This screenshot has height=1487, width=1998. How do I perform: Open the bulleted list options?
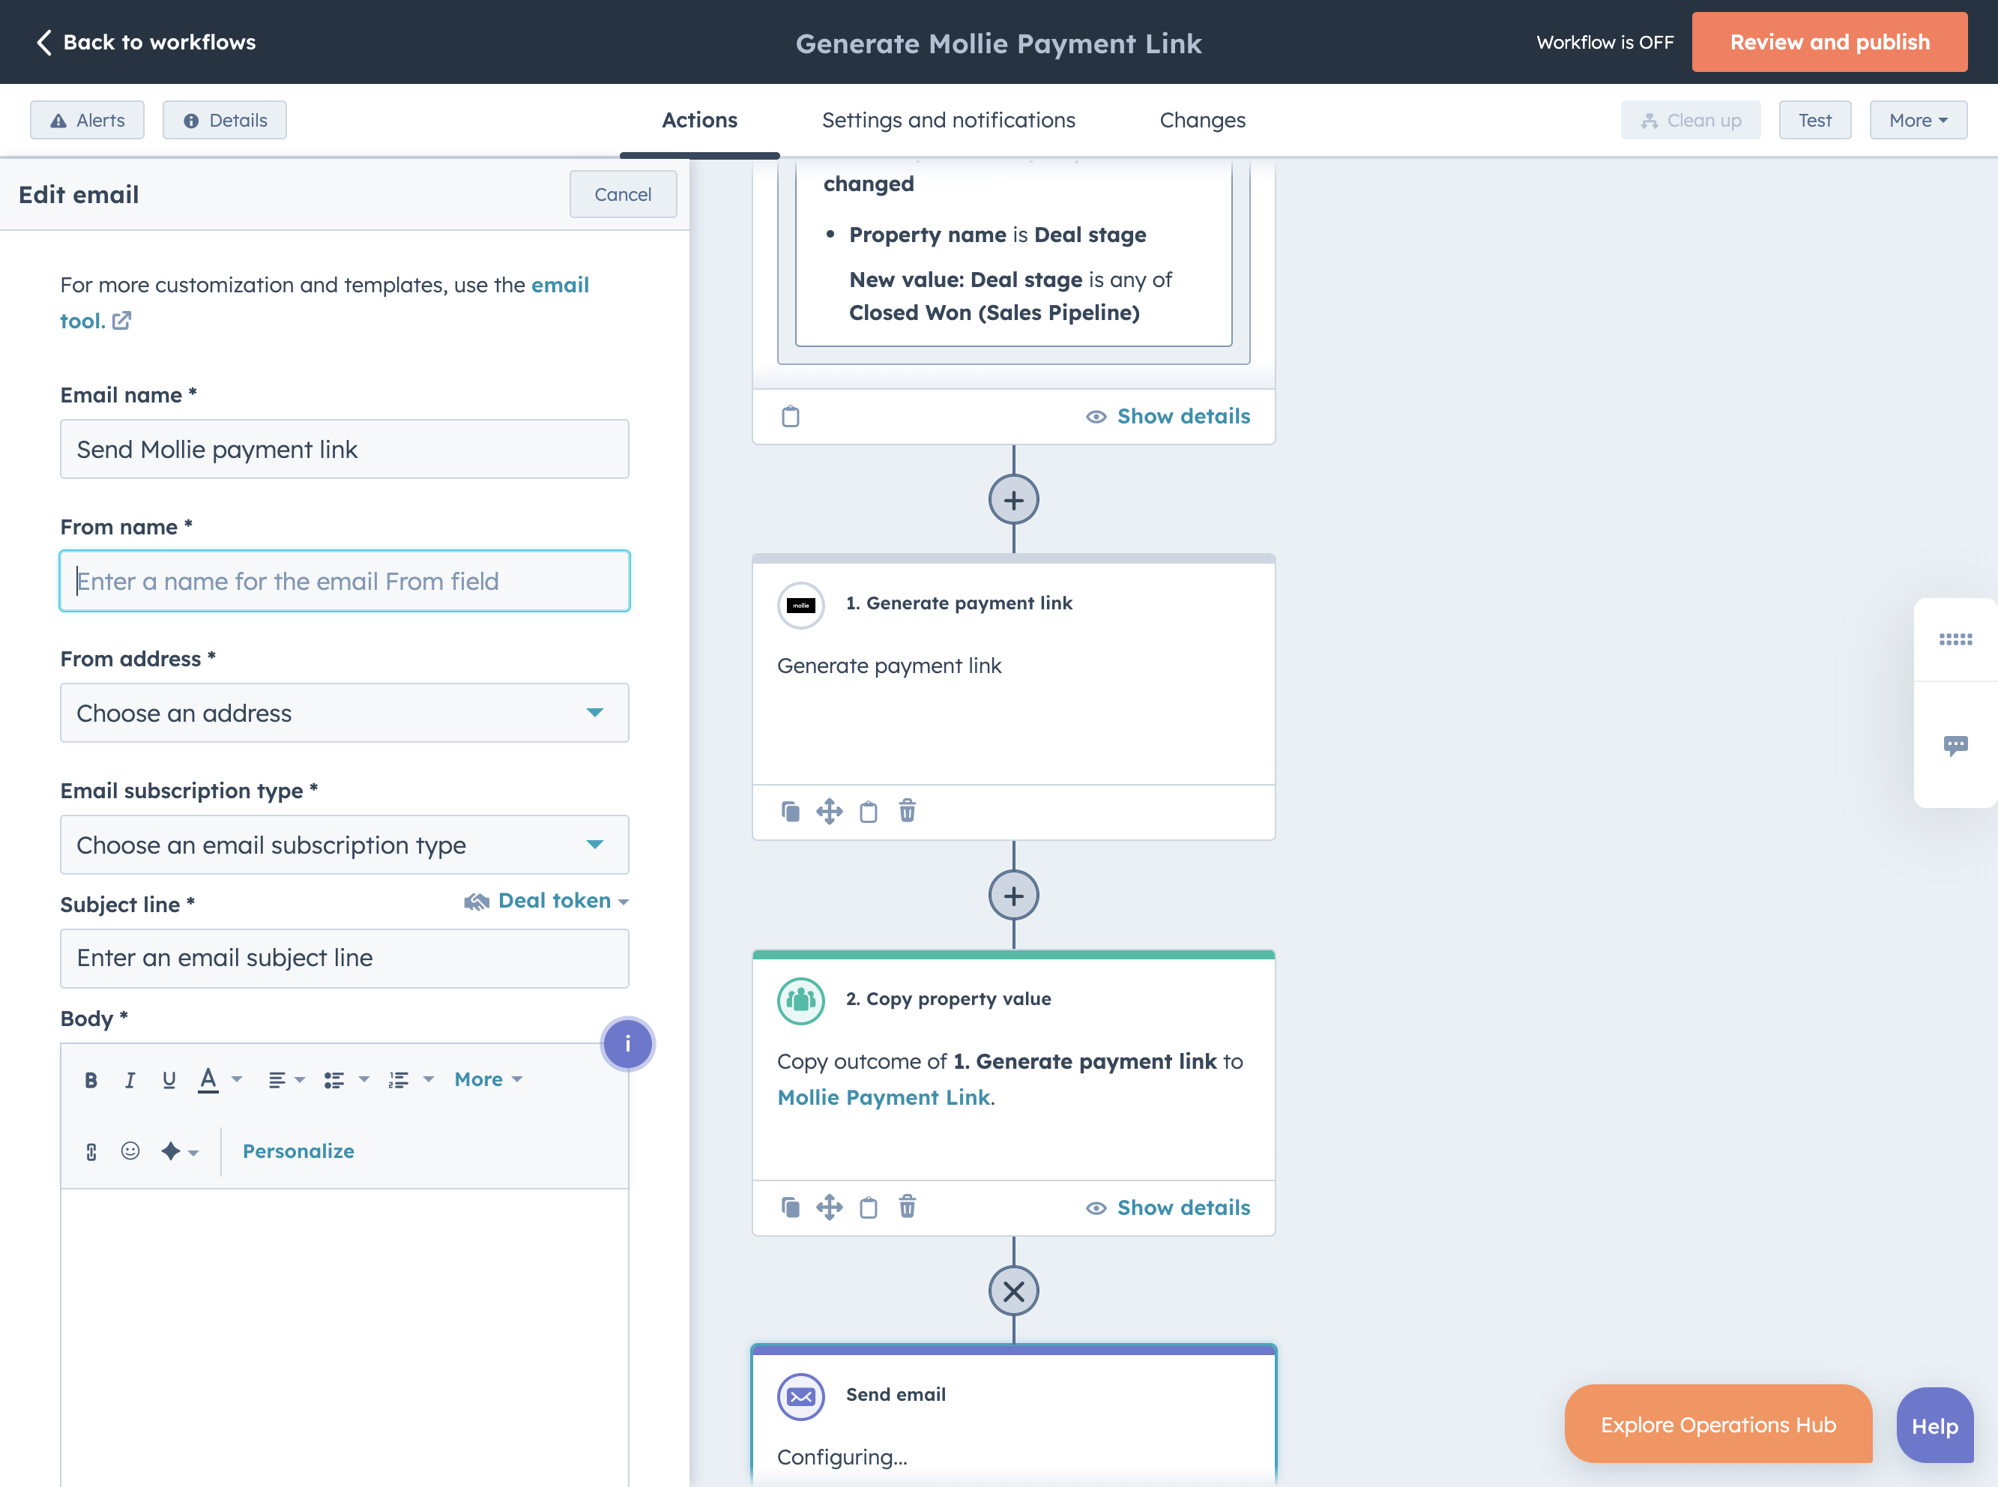click(346, 1079)
